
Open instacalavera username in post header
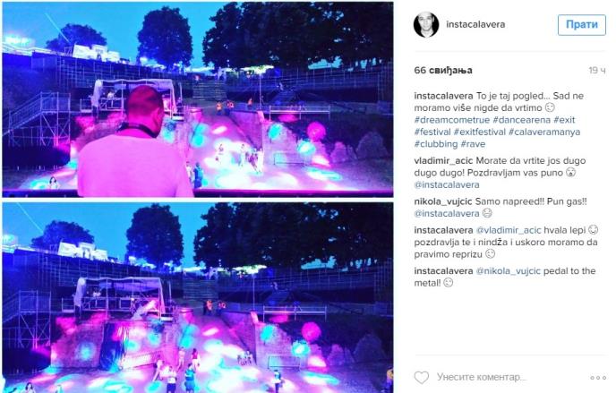[x=475, y=24]
